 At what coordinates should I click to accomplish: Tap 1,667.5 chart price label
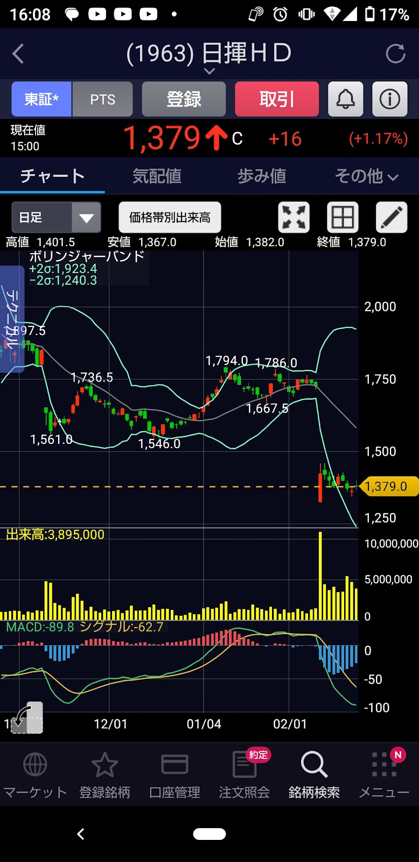(x=267, y=409)
